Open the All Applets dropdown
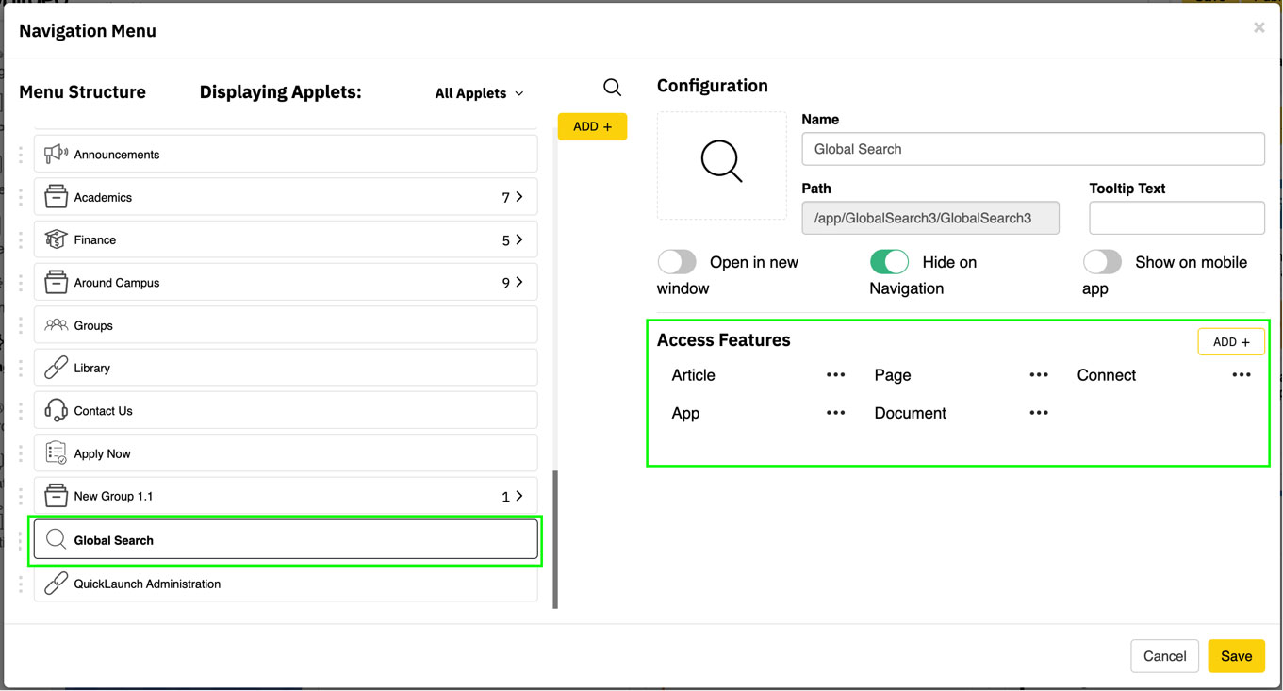The width and height of the screenshot is (1283, 691). coord(478,93)
